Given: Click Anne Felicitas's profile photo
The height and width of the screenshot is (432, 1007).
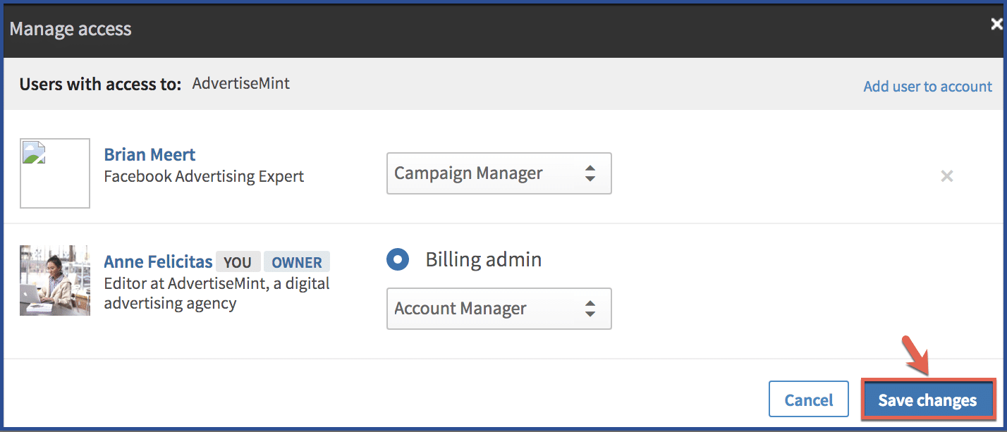Looking at the screenshot, I should (55, 280).
